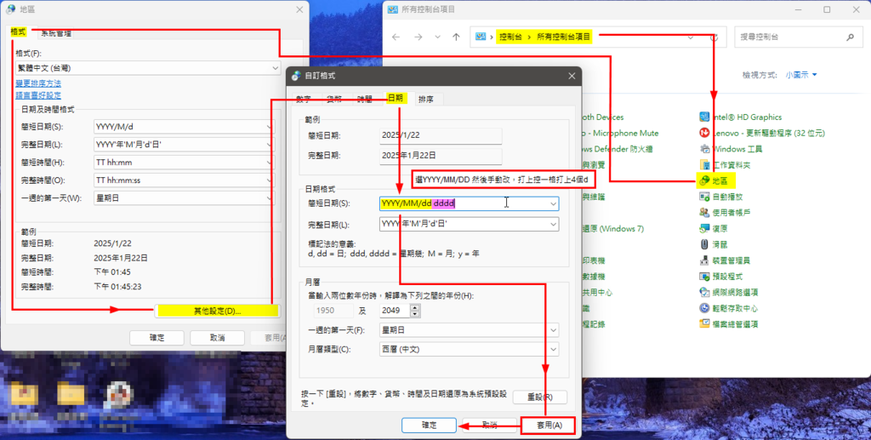Screen dimensions: 871x440
Task: Increase the two-digit year end value 2049
Action: coord(415,306)
